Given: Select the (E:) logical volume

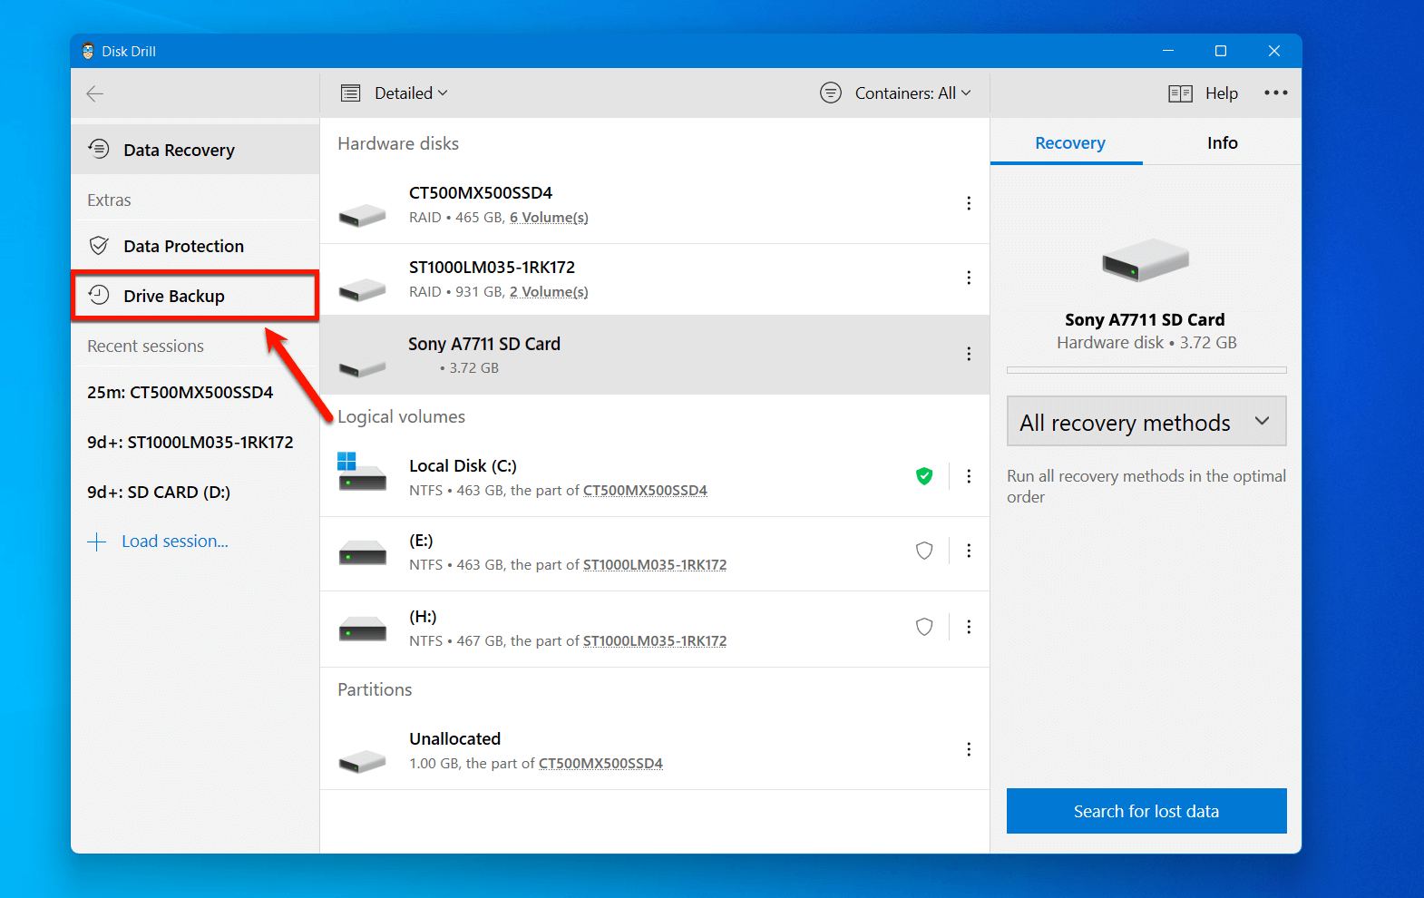Looking at the screenshot, I should click(x=655, y=553).
